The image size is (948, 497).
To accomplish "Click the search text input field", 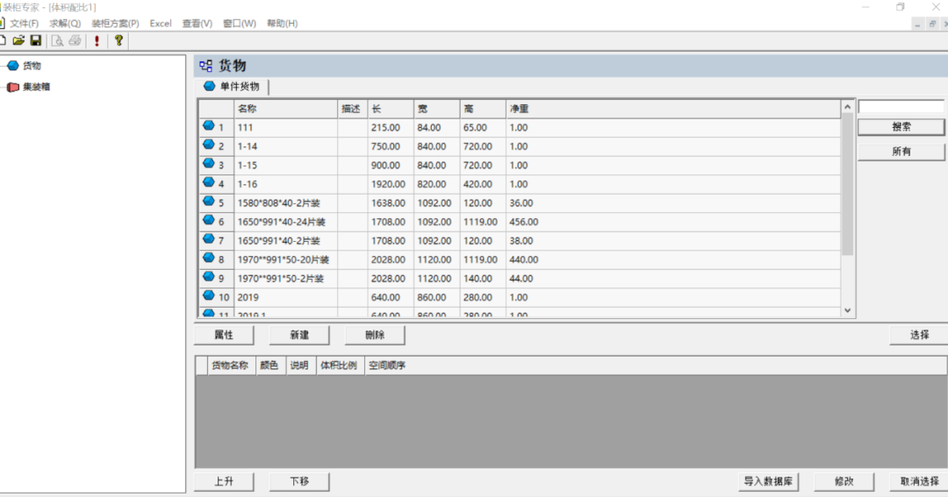I will click(x=901, y=107).
